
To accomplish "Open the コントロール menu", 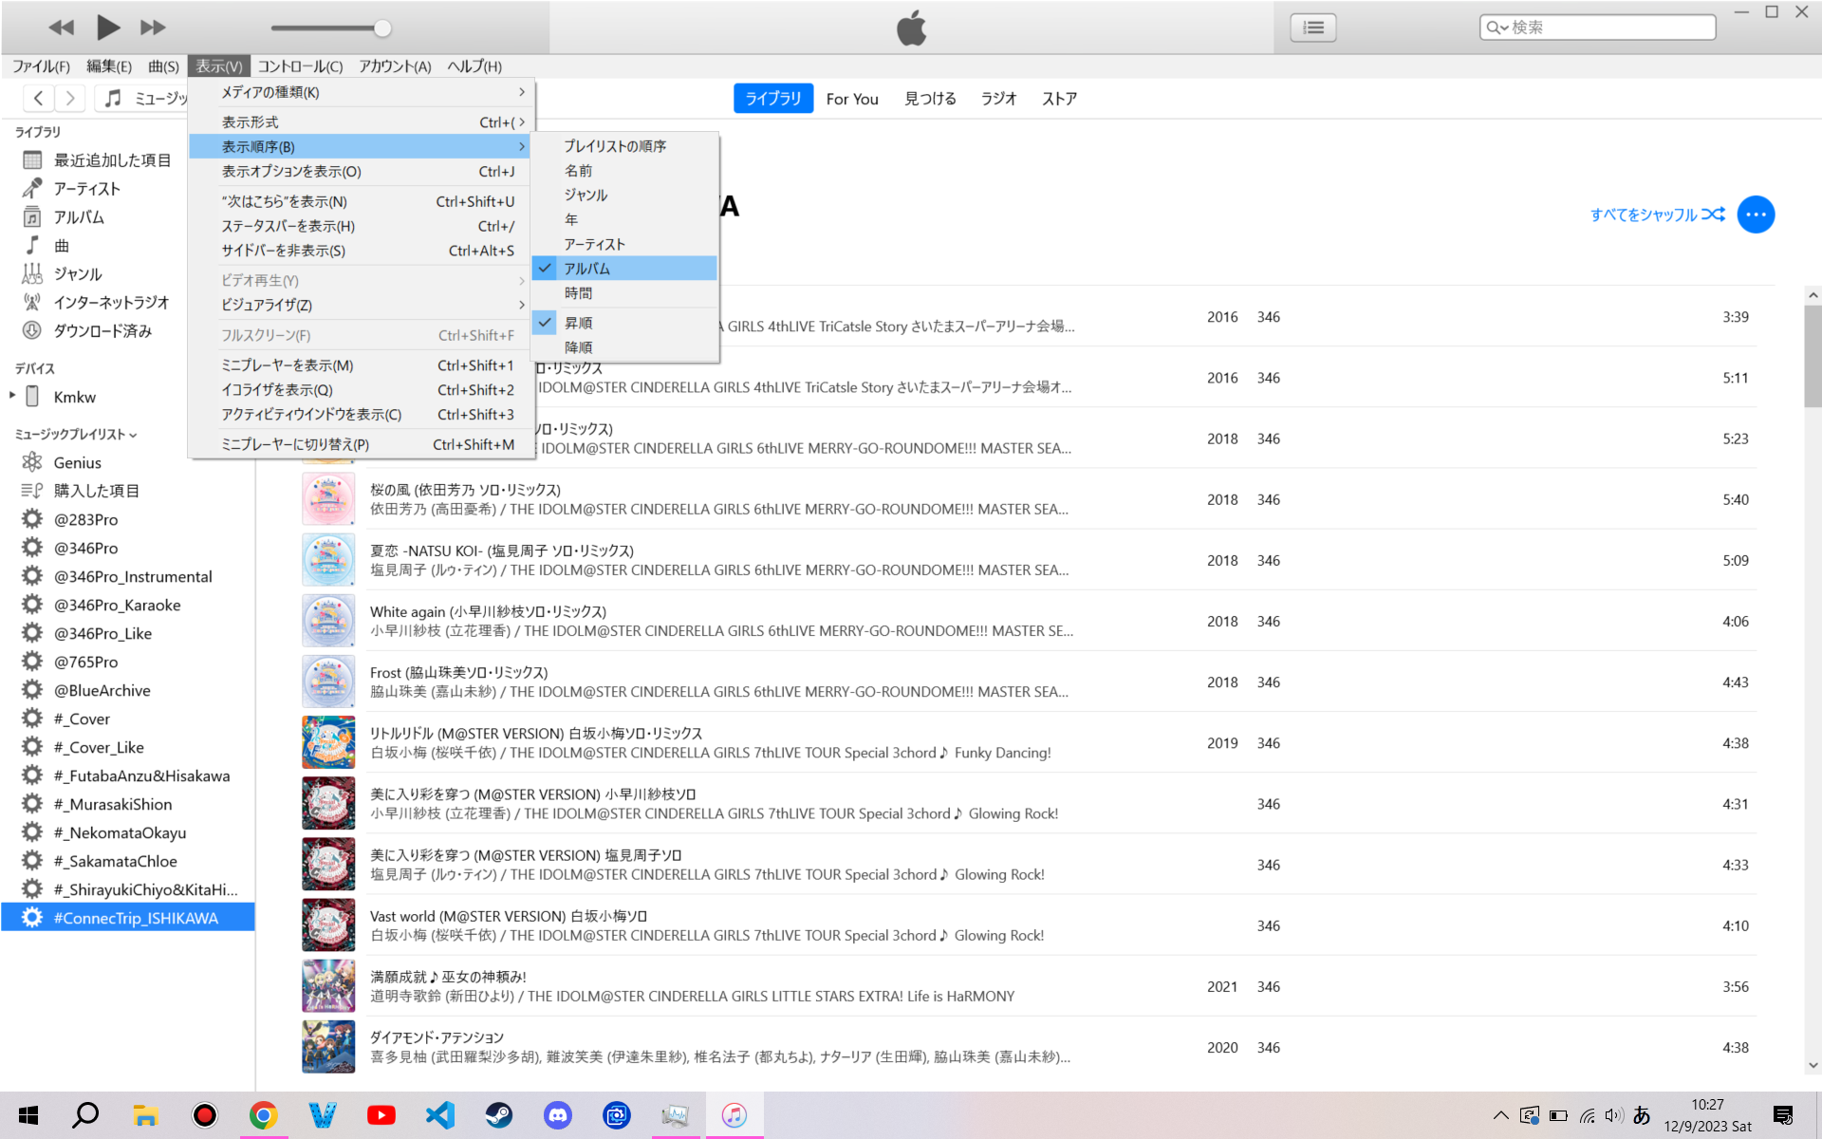I will point(300,66).
